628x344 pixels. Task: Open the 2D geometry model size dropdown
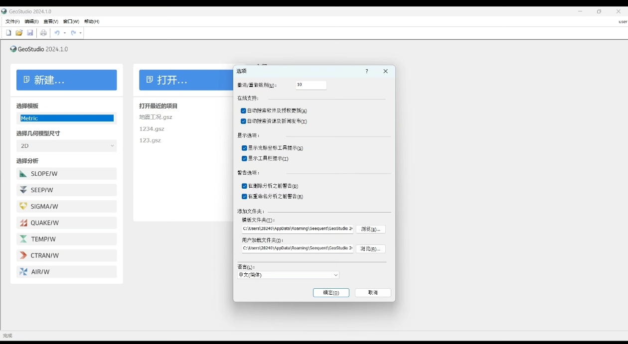(x=66, y=146)
